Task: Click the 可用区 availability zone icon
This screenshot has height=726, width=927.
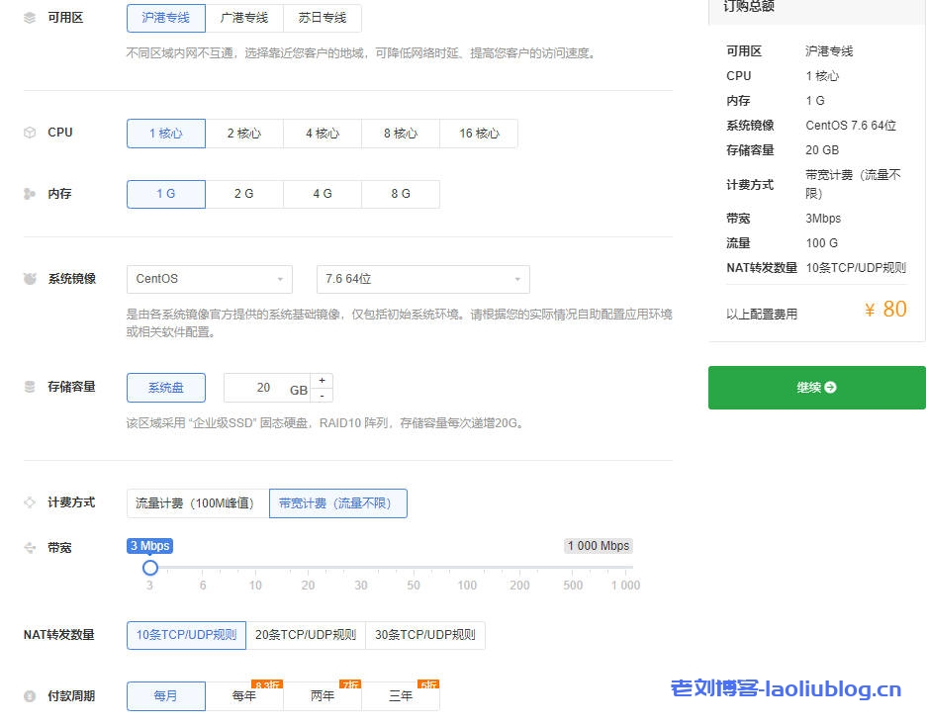Action: pyautogui.click(x=29, y=17)
